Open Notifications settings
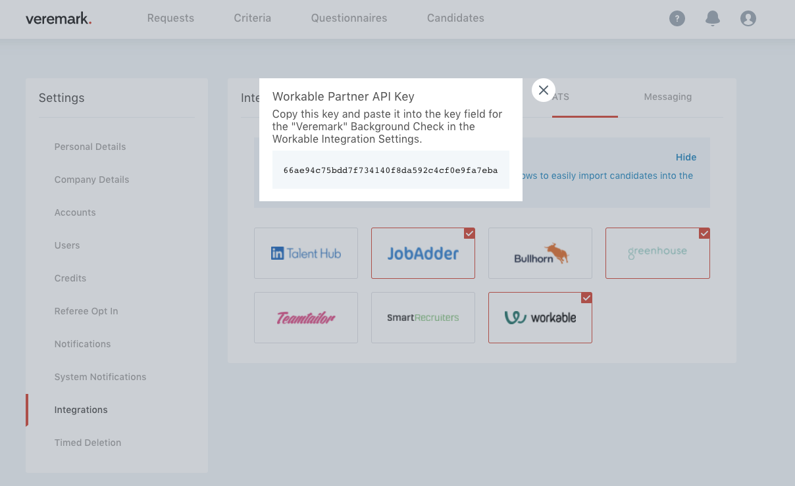The height and width of the screenshot is (486, 795). point(82,344)
